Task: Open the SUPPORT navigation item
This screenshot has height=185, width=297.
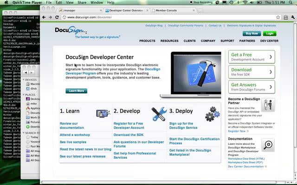Action: pyautogui.click(x=227, y=41)
